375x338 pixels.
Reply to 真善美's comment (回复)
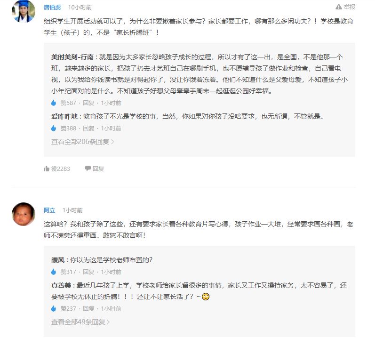click(88, 309)
